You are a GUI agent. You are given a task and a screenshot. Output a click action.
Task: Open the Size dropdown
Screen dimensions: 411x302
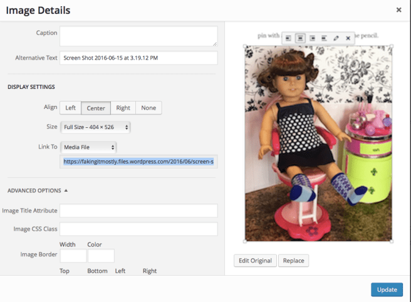(x=96, y=127)
